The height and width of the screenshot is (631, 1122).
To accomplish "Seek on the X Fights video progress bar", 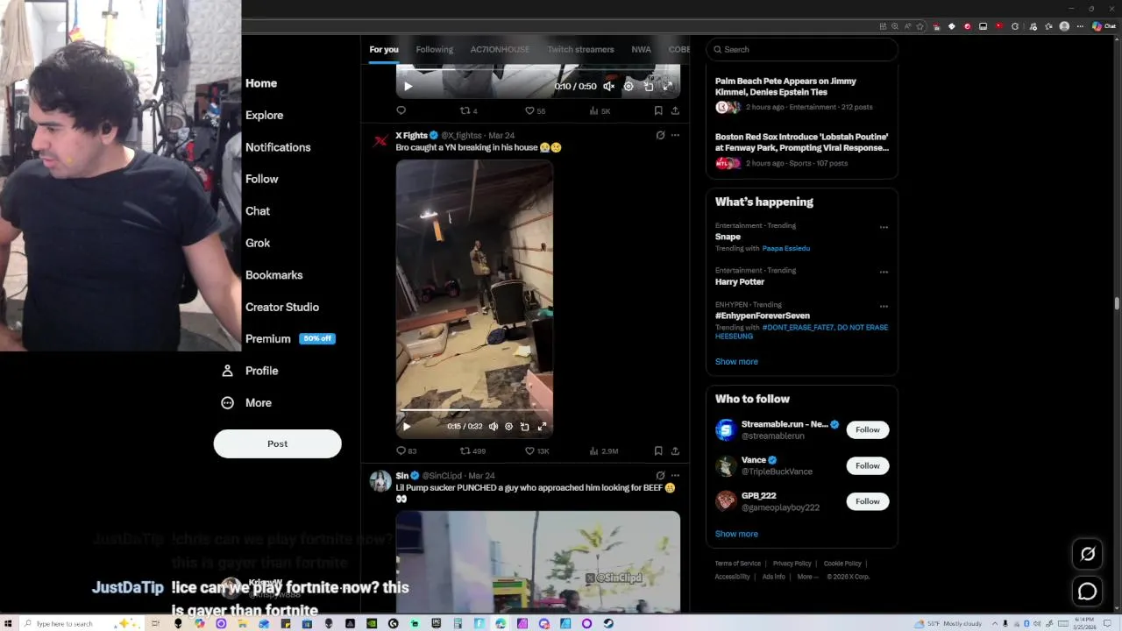I will [x=474, y=410].
